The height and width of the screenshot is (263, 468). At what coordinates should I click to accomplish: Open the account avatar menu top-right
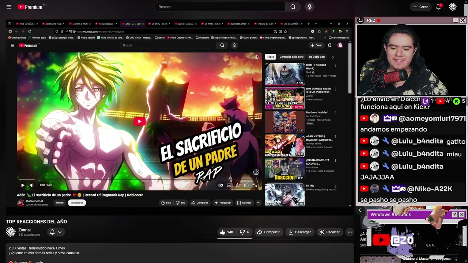point(453,7)
